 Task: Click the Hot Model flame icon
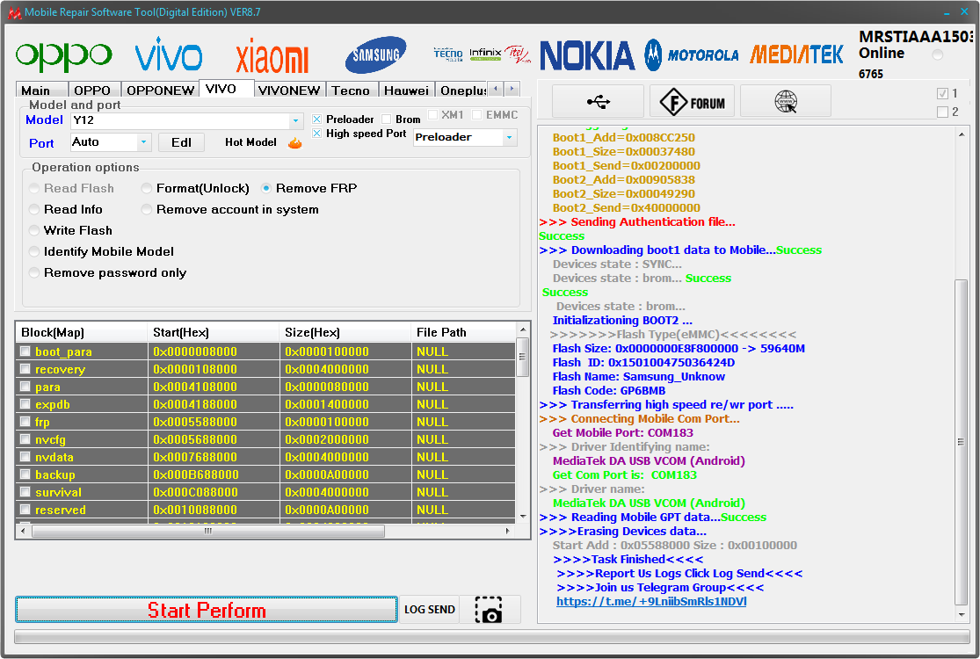point(295,143)
